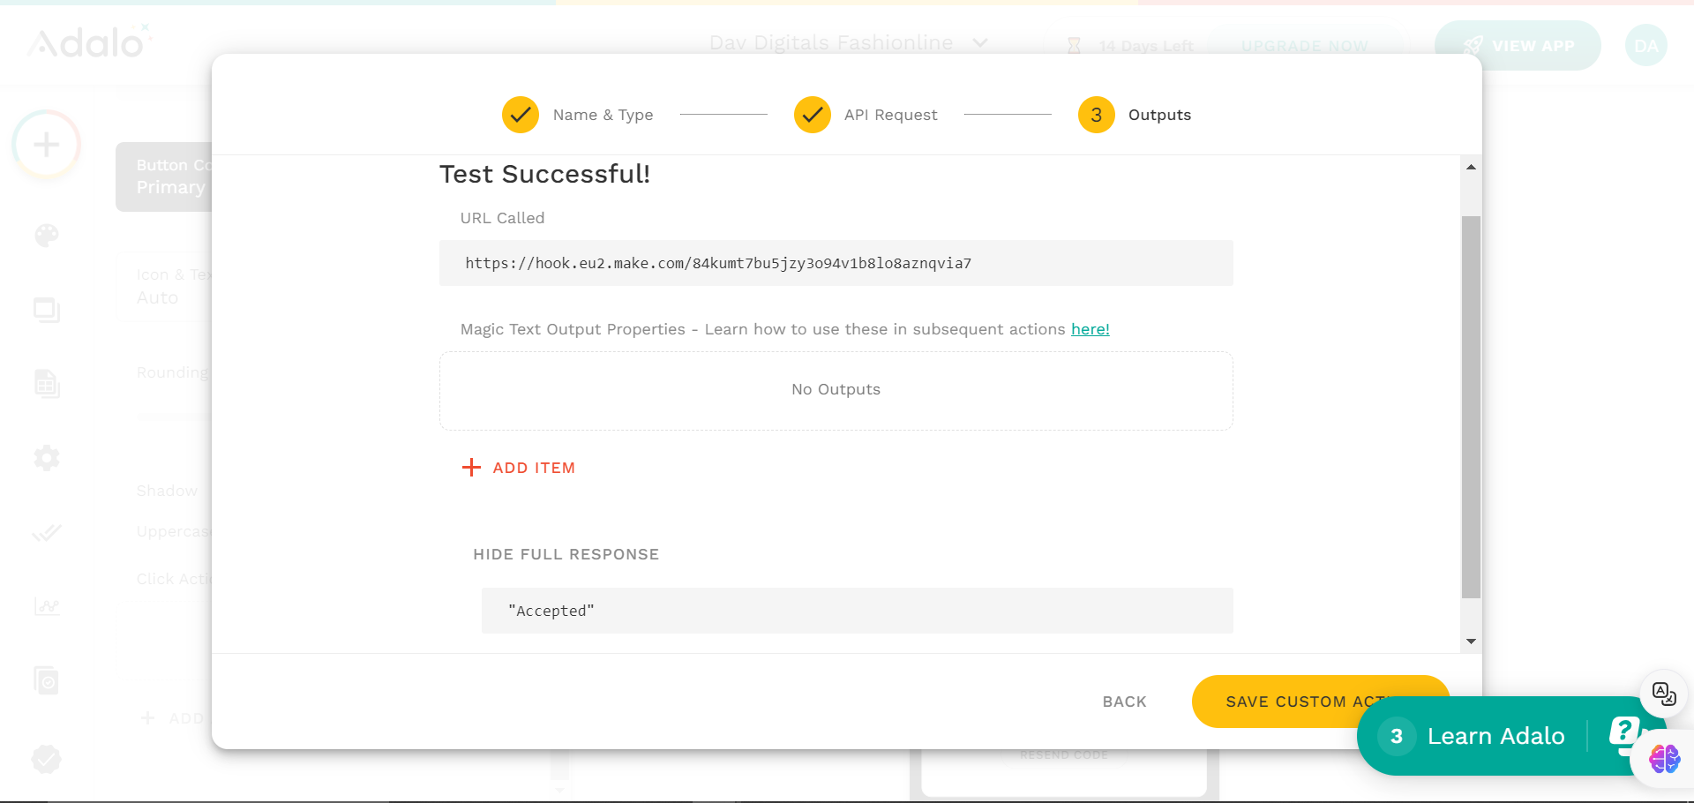1694x803 pixels.
Task: Hide the full response section
Action: click(566, 554)
